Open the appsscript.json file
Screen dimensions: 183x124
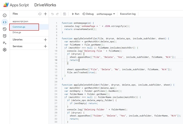tap(20, 22)
